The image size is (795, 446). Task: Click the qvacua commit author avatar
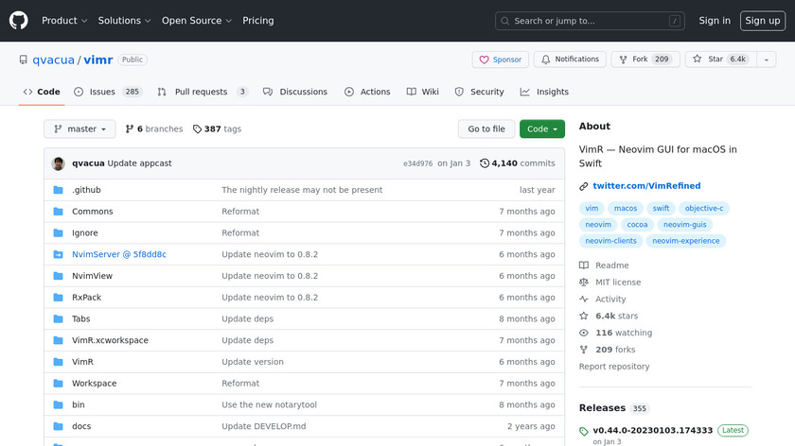[x=59, y=163]
